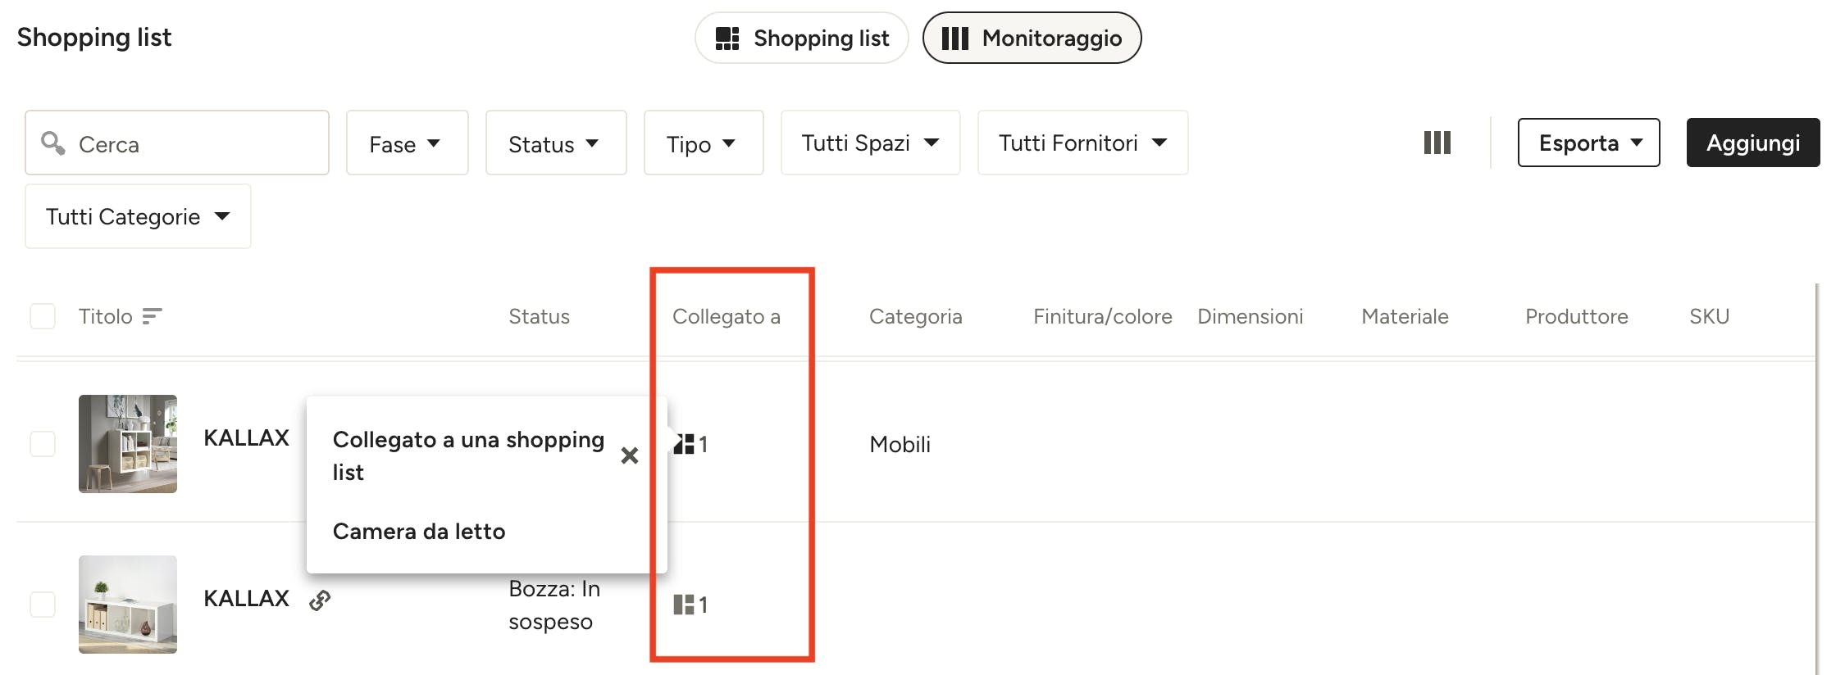Switch to the Monitoraggio view tab

1032,38
